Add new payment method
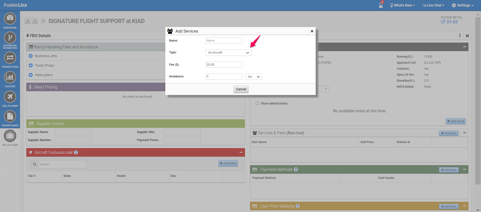Viewport: 481px width, 212px height. (449, 170)
